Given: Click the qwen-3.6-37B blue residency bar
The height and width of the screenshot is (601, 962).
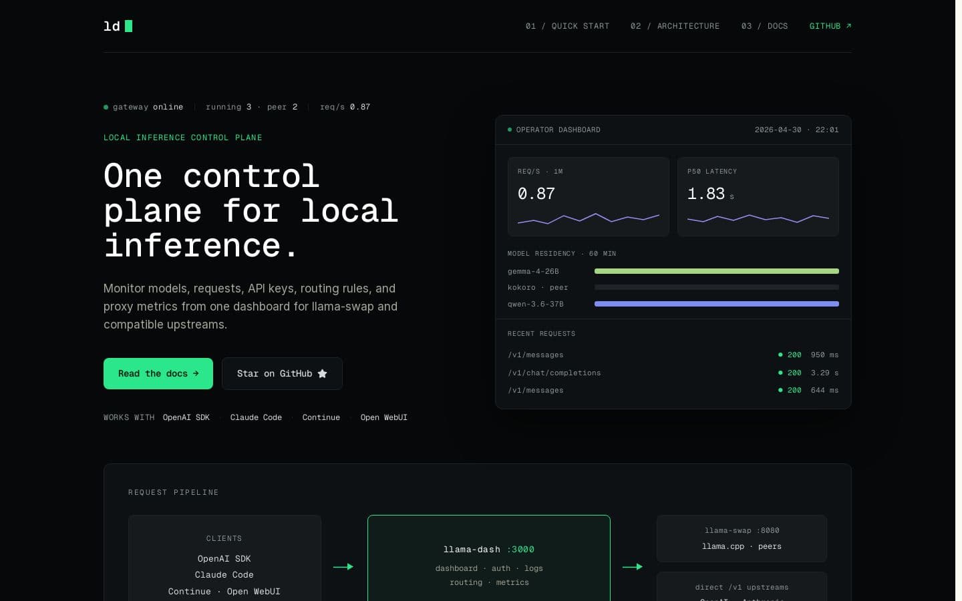Looking at the screenshot, I should (x=717, y=304).
